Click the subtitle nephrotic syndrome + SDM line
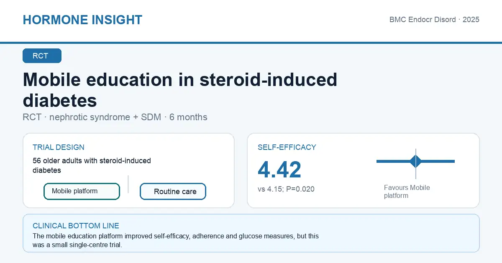The width and height of the screenshot is (502, 263). (115, 117)
